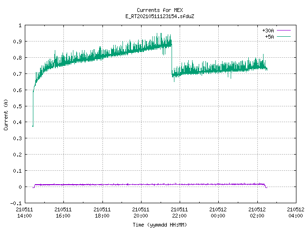Click the 'Time (yymmdd HH:MM)' x-axis label
Screen dimensions: 305x229
click(160, 225)
